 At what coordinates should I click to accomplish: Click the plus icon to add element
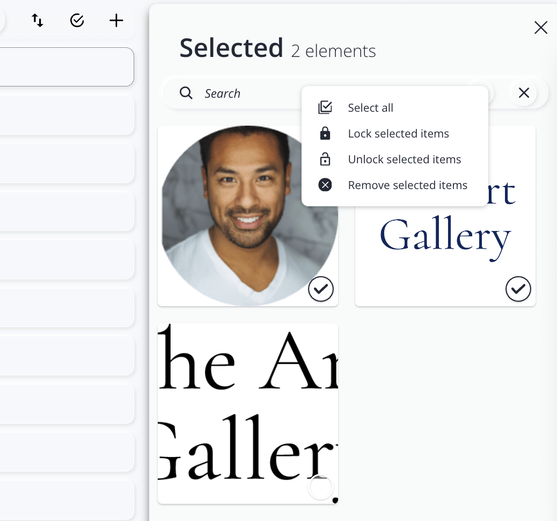[x=116, y=21]
